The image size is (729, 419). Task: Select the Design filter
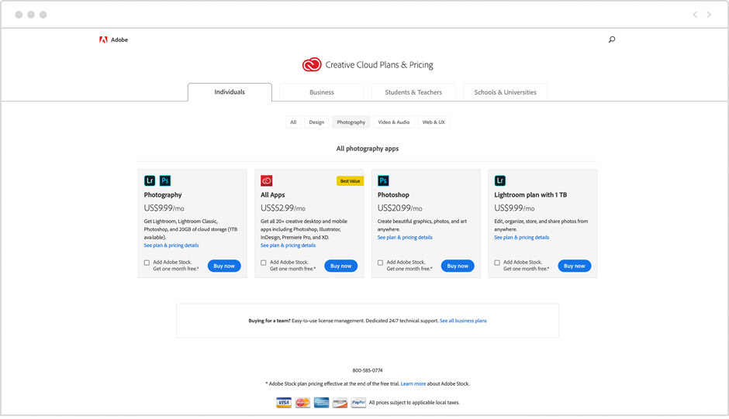coord(316,122)
